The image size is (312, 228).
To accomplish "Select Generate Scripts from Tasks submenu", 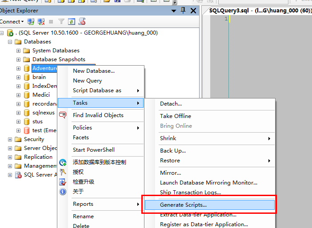I will coord(183,205).
